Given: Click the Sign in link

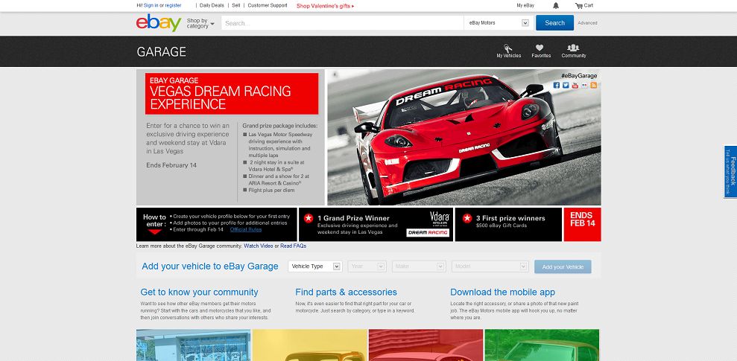Looking at the screenshot, I should point(151,6).
